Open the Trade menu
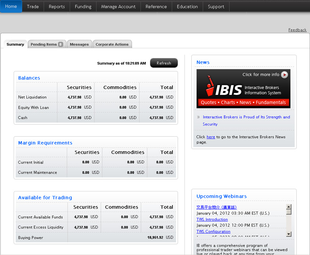The image size is (310, 255). pyautogui.click(x=33, y=7)
